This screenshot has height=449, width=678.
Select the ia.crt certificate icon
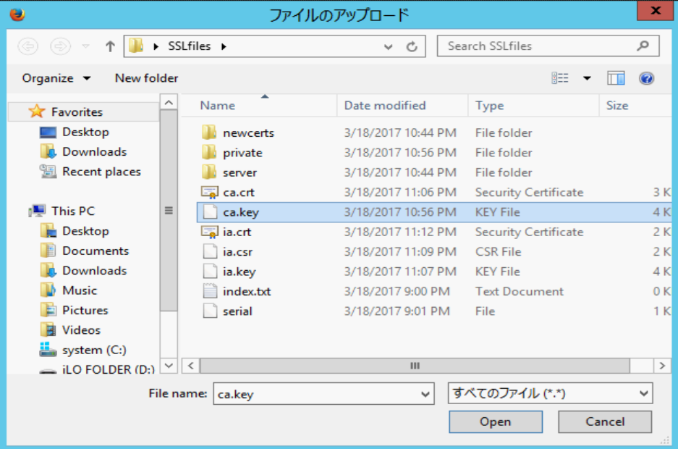click(x=210, y=232)
